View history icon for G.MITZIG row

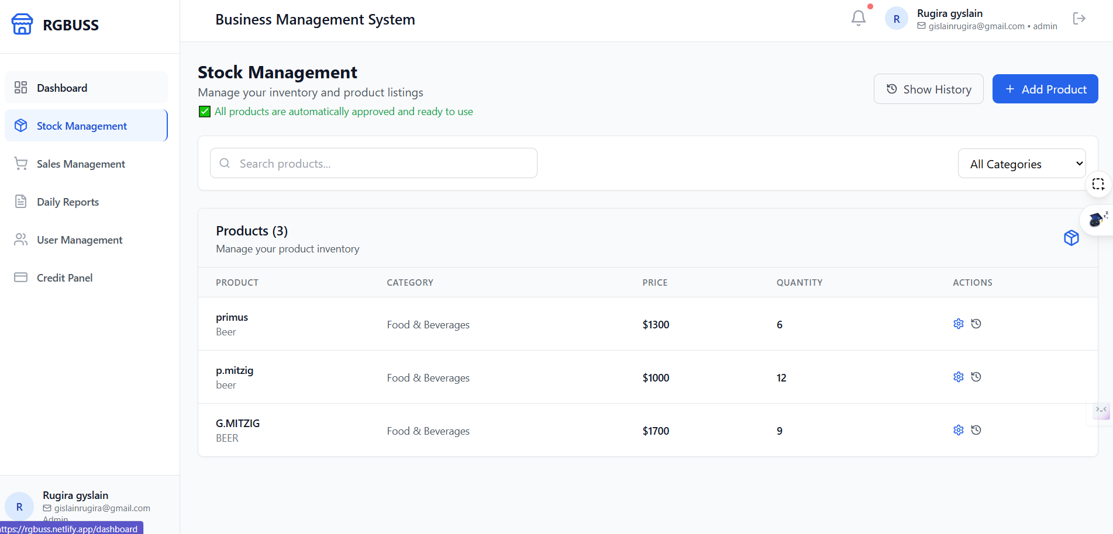point(976,430)
